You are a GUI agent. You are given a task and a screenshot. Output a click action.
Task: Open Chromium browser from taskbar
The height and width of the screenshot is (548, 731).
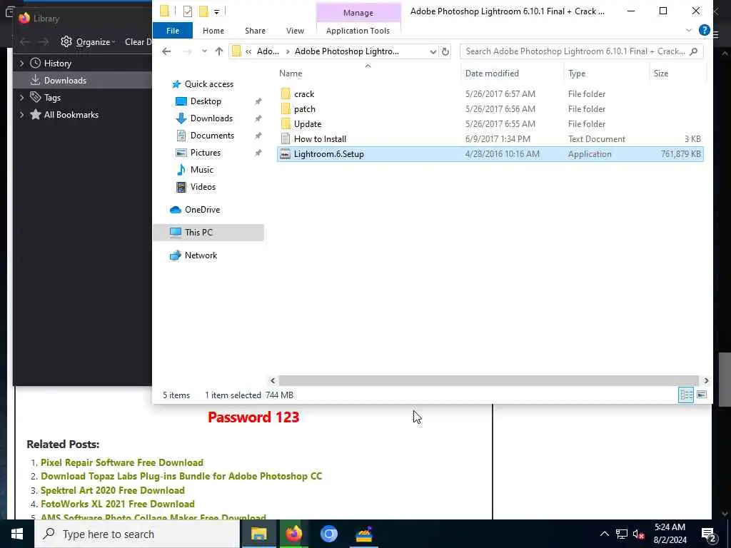[x=328, y=534]
